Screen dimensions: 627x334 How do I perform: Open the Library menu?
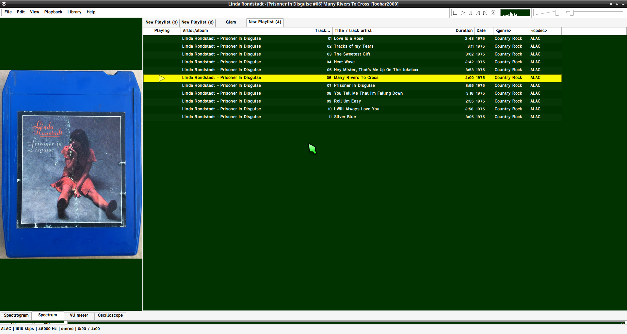(74, 12)
